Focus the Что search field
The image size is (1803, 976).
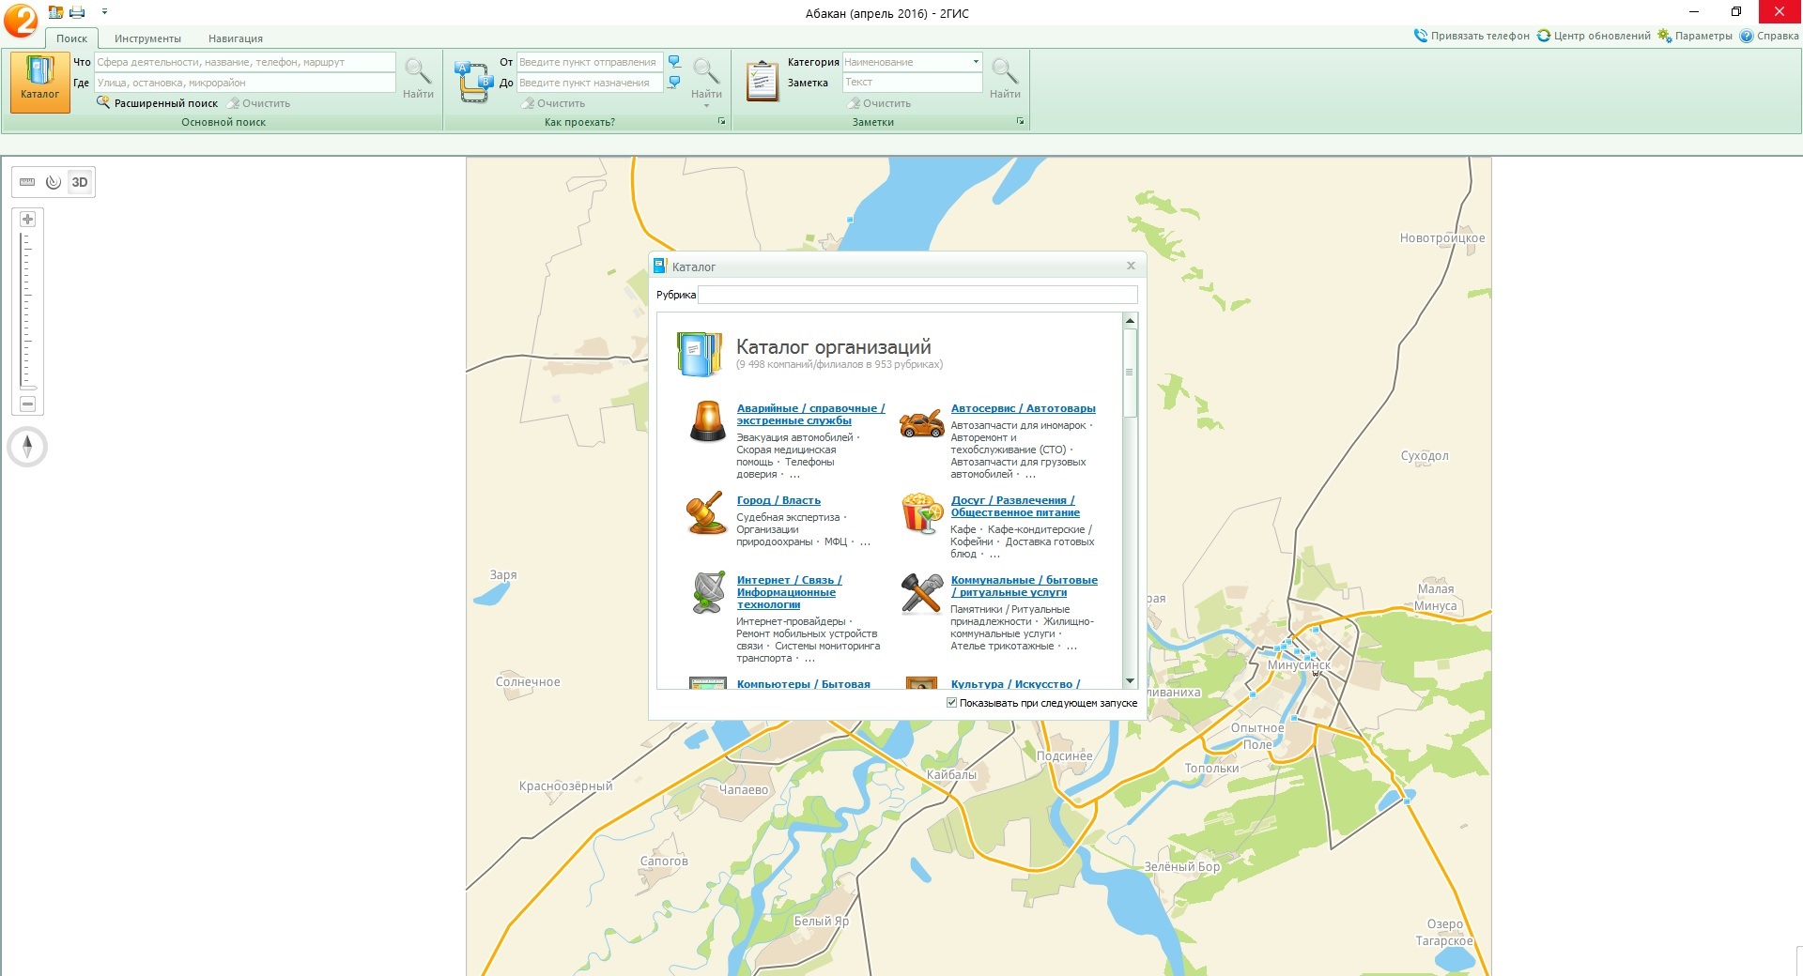[244, 62]
